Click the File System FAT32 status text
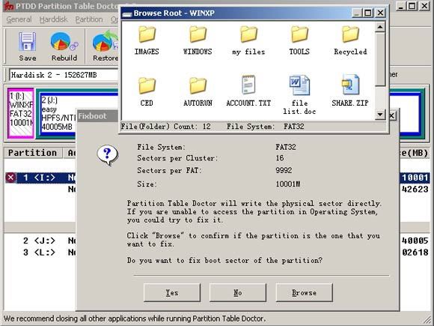 pyautogui.click(x=265, y=127)
